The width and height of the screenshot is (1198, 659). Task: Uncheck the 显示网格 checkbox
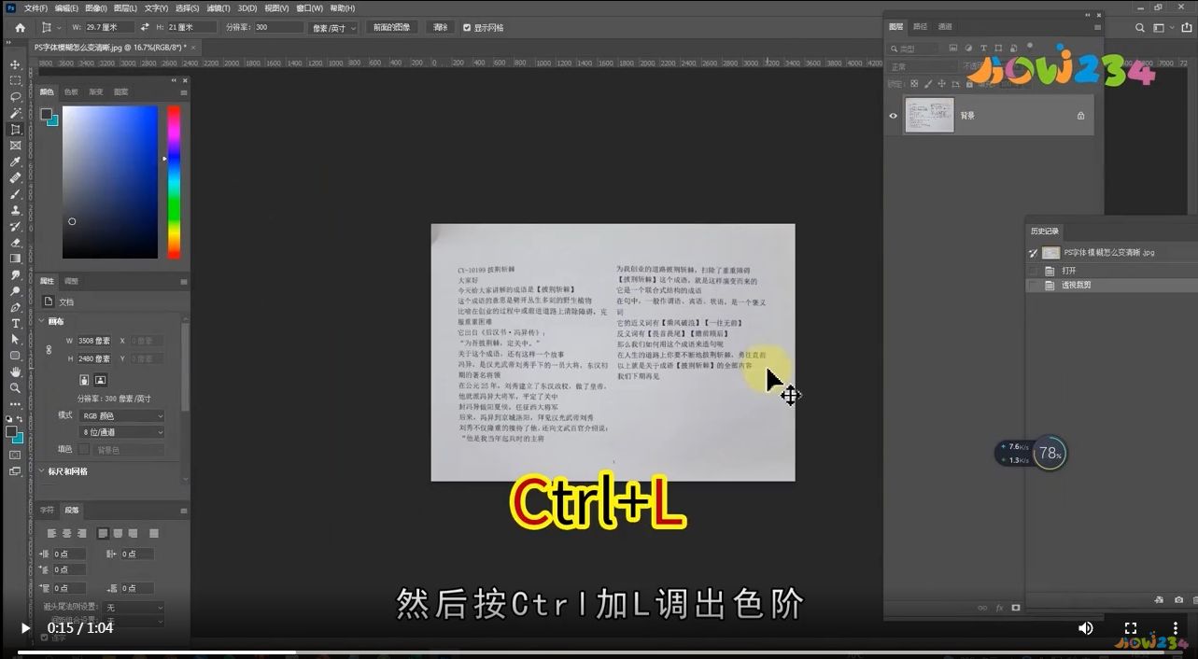tap(467, 28)
